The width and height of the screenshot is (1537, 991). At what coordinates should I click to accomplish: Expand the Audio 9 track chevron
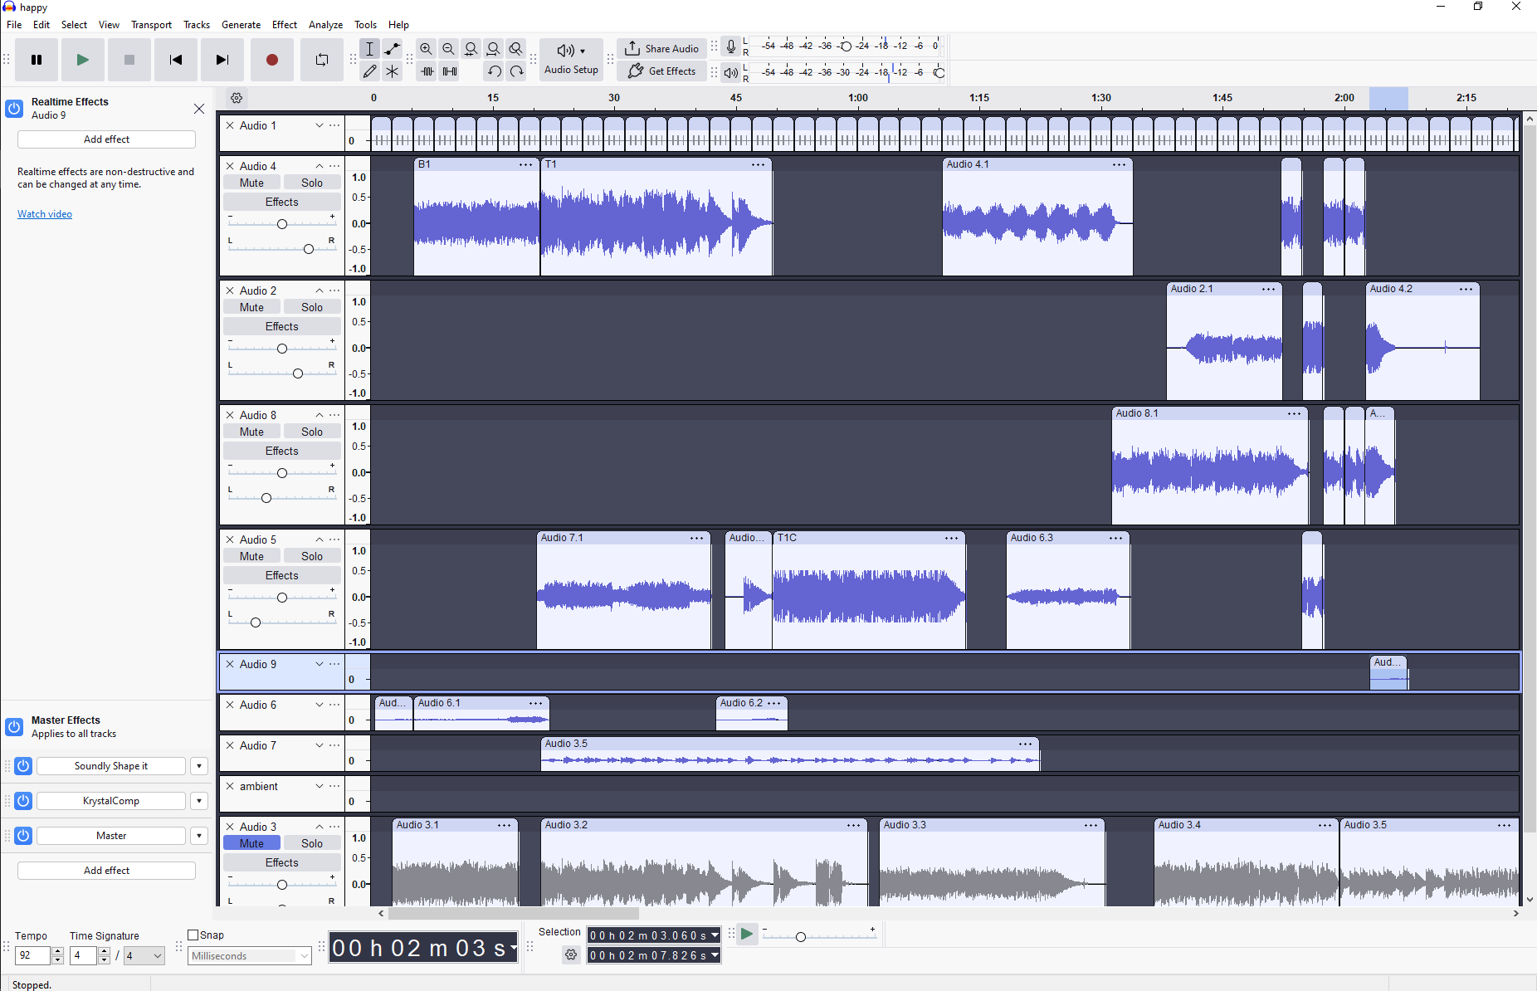coord(320,664)
